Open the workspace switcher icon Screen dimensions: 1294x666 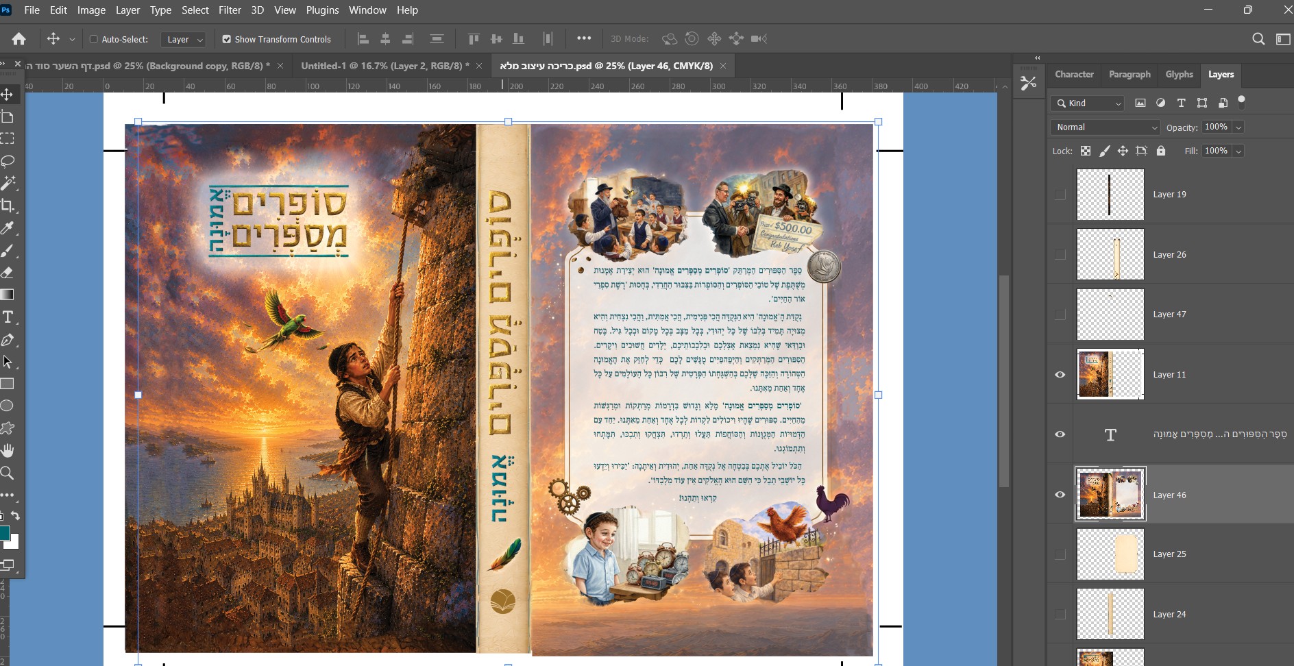tap(1283, 39)
